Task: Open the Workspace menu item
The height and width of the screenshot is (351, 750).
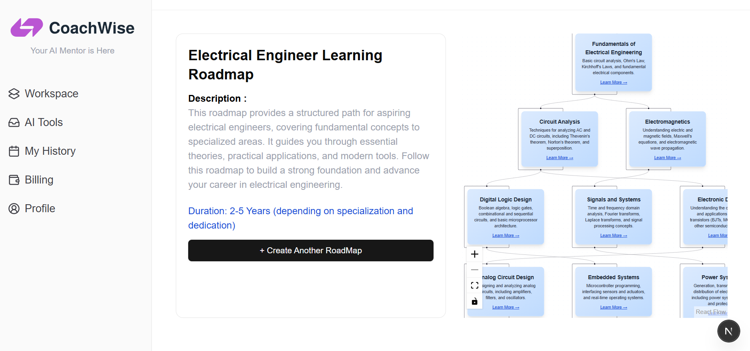Action: pyautogui.click(x=52, y=94)
